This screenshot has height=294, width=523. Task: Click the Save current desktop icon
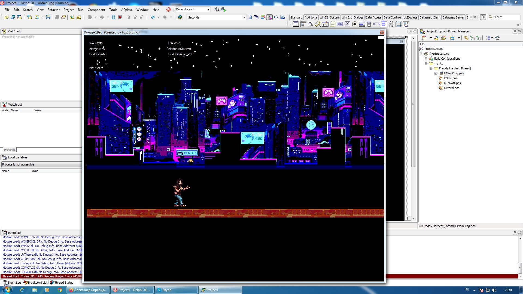[217, 9]
